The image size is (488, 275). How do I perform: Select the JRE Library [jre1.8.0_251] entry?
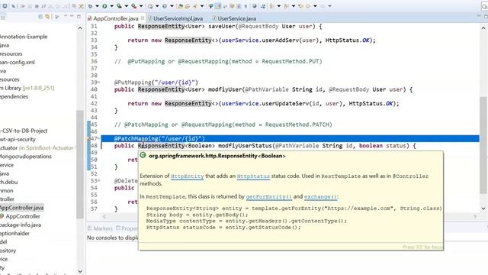tap(27, 88)
